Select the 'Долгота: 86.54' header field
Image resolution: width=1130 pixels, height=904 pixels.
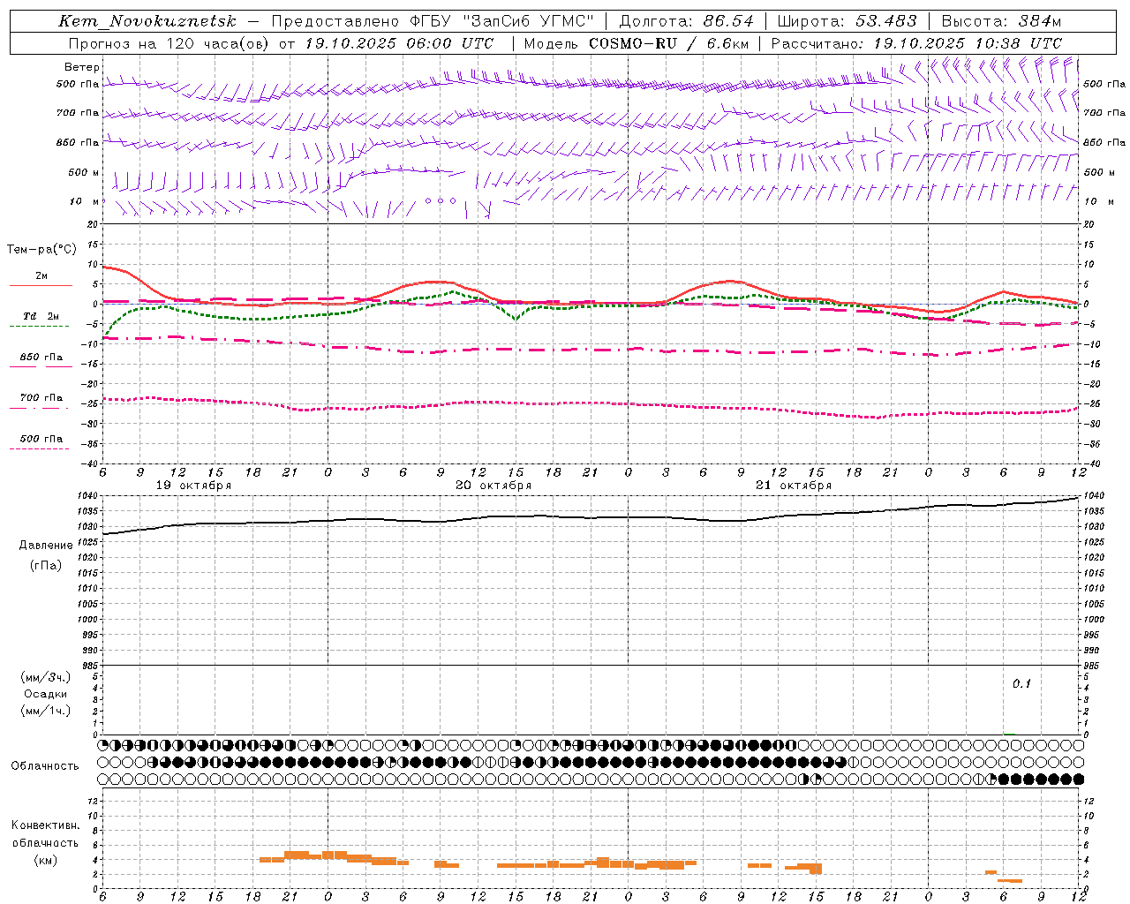[686, 21]
